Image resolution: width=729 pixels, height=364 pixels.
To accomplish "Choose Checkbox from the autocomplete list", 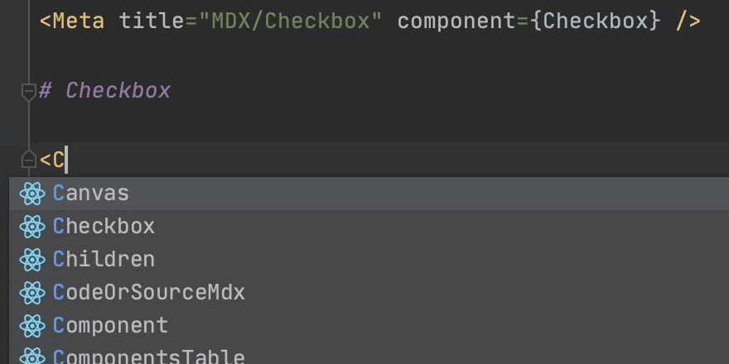I will point(104,227).
